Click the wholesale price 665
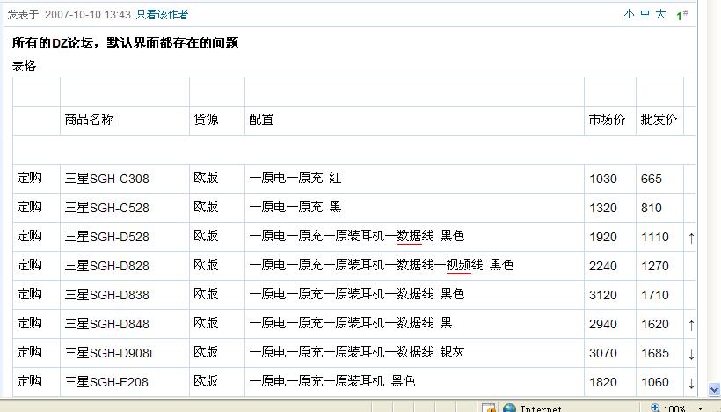The image size is (721, 412). point(652,179)
